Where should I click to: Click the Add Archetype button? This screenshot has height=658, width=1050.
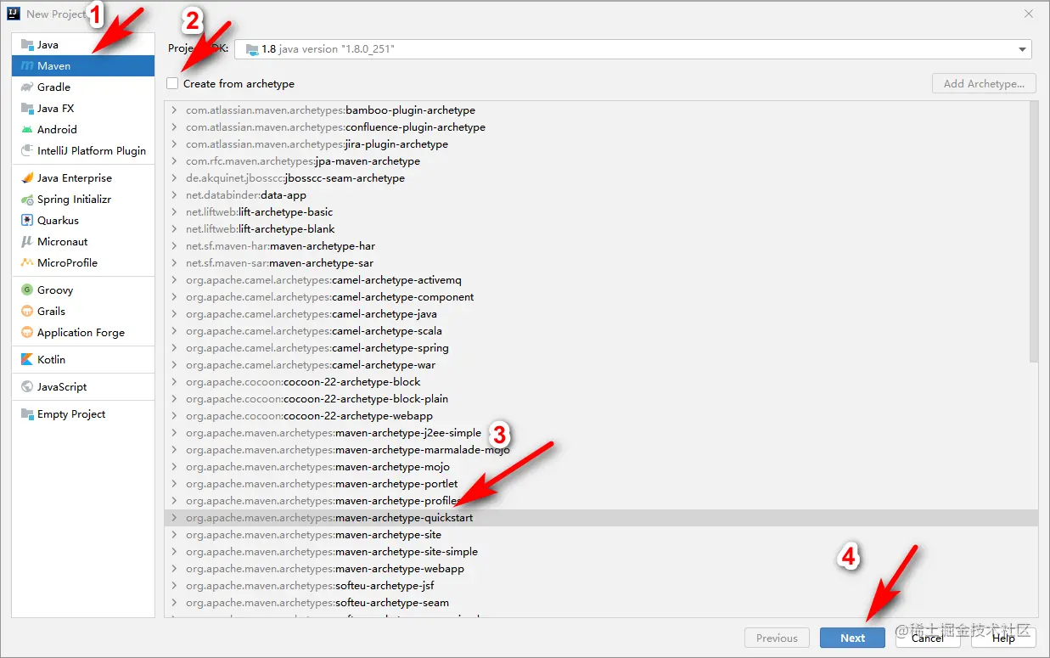pyautogui.click(x=984, y=84)
